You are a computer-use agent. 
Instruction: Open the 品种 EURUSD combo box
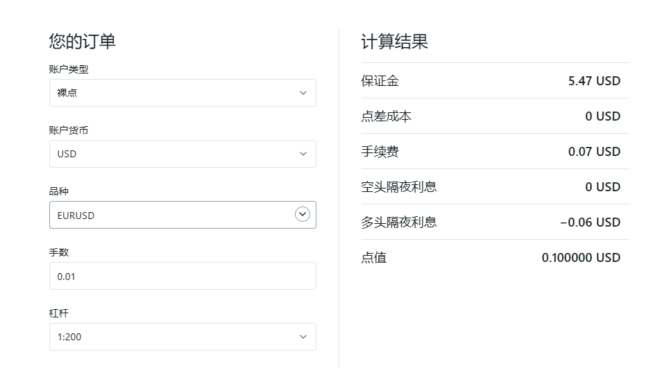point(183,215)
